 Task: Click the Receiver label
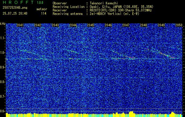pyautogui.click(x=60, y=10)
